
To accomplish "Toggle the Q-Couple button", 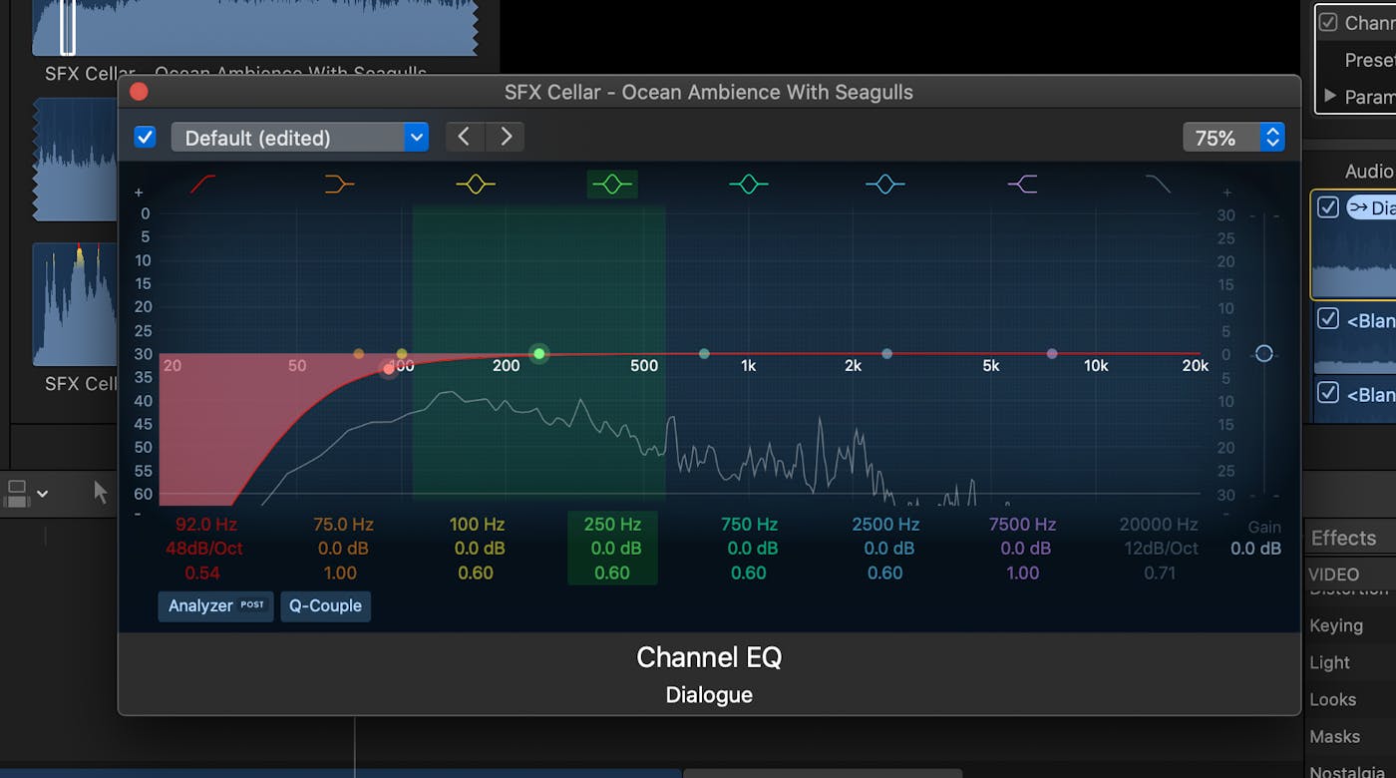I will click(x=325, y=605).
